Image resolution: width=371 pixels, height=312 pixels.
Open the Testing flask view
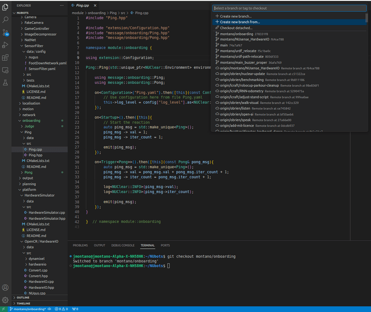coord(5,82)
